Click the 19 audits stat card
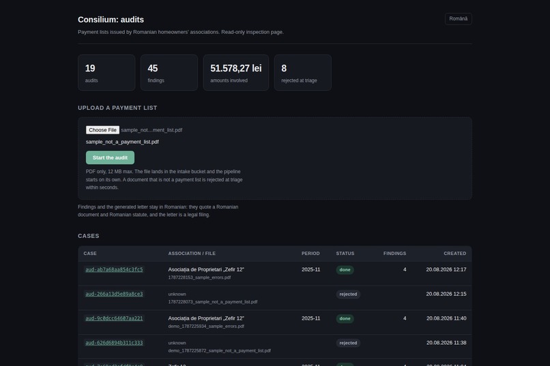 [106, 72]
